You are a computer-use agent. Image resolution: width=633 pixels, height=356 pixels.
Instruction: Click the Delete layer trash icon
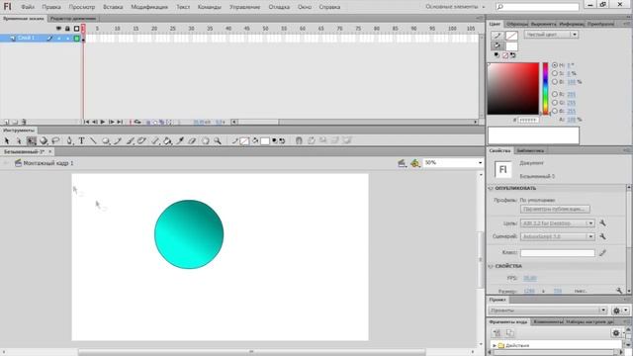[x=24, y=122]
